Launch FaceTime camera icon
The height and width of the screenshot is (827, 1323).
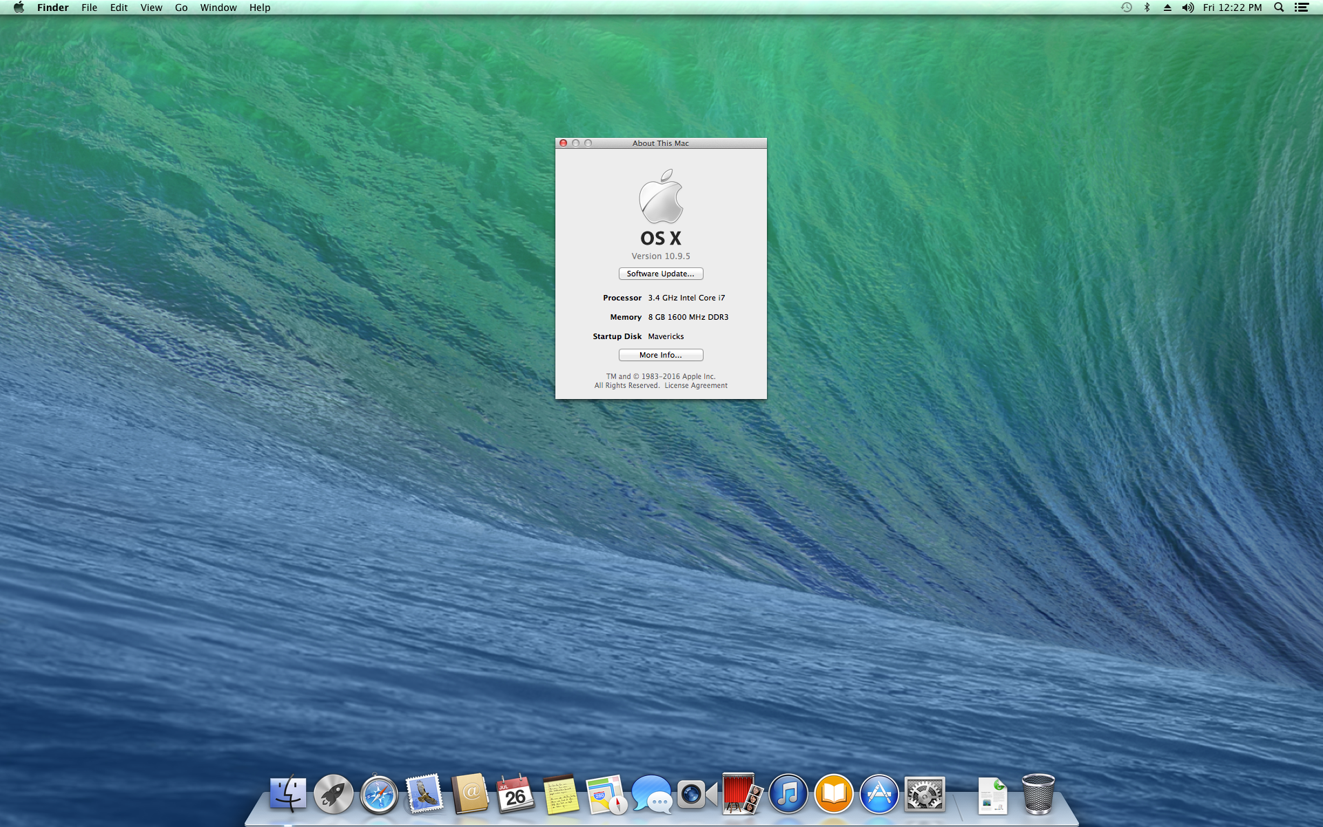697,794
